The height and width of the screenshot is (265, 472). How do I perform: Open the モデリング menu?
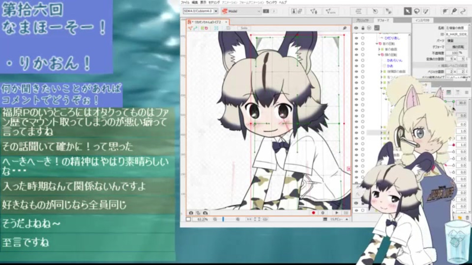pos(214,2)
